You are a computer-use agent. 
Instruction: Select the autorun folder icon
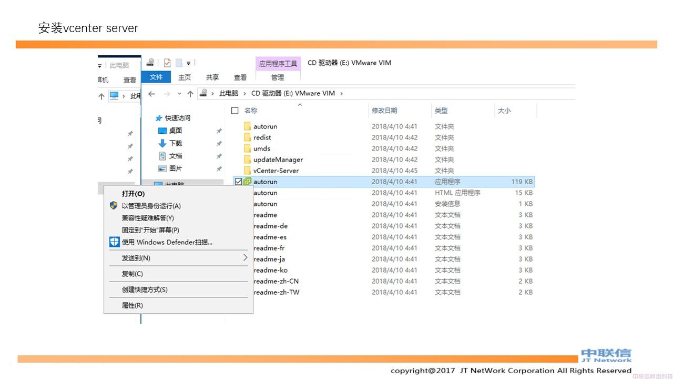[x=247, y=126]
